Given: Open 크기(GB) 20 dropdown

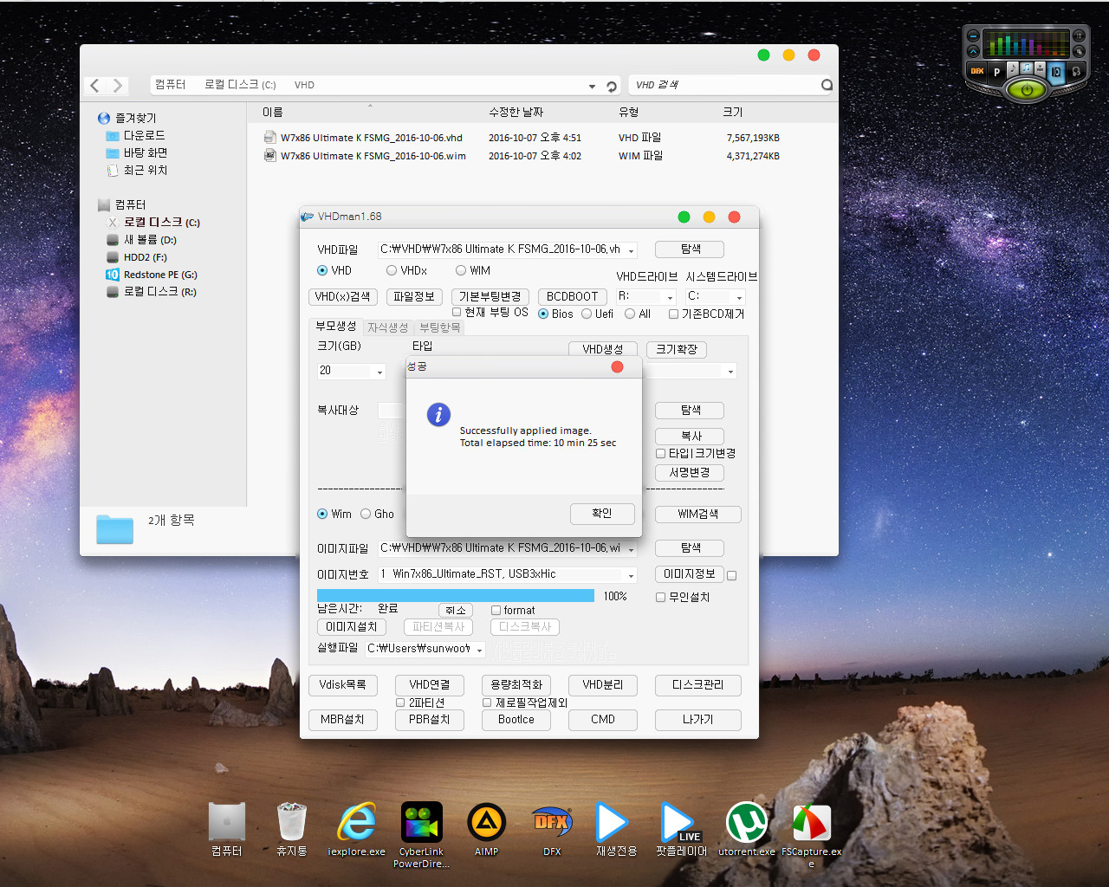Looking at the screenshot, I should pos(379,372).
